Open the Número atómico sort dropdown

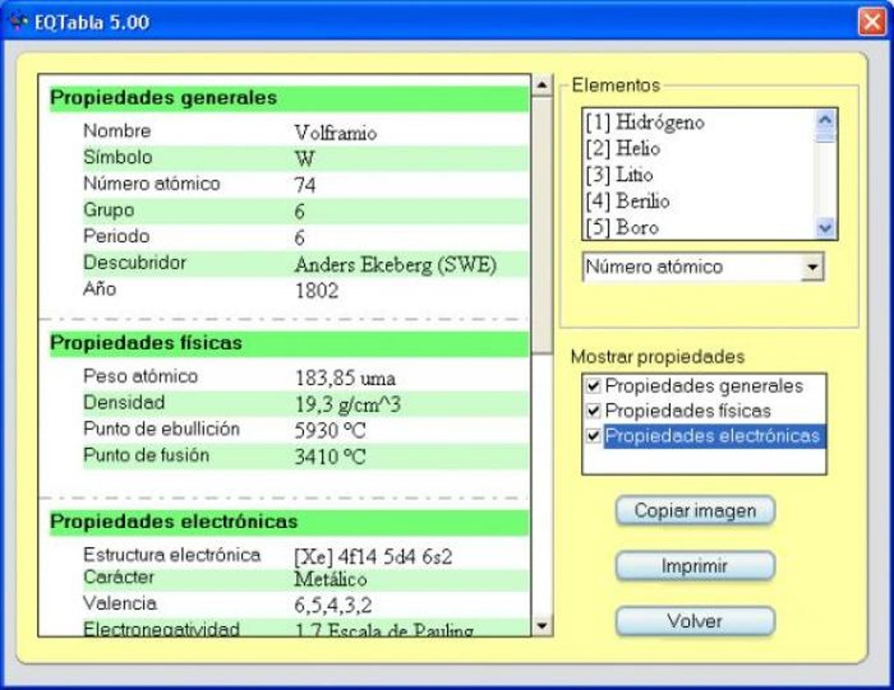click(812, 267)
